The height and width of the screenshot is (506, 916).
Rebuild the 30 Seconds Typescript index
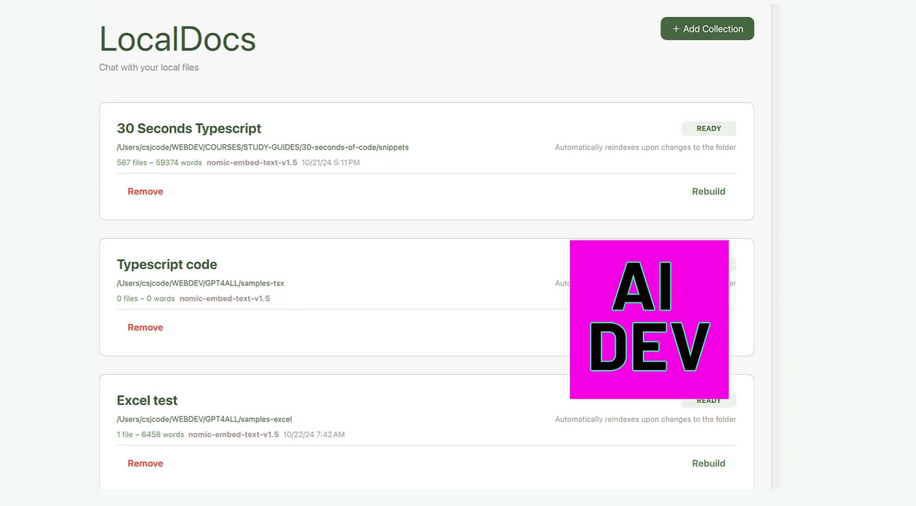click(708, 191)
